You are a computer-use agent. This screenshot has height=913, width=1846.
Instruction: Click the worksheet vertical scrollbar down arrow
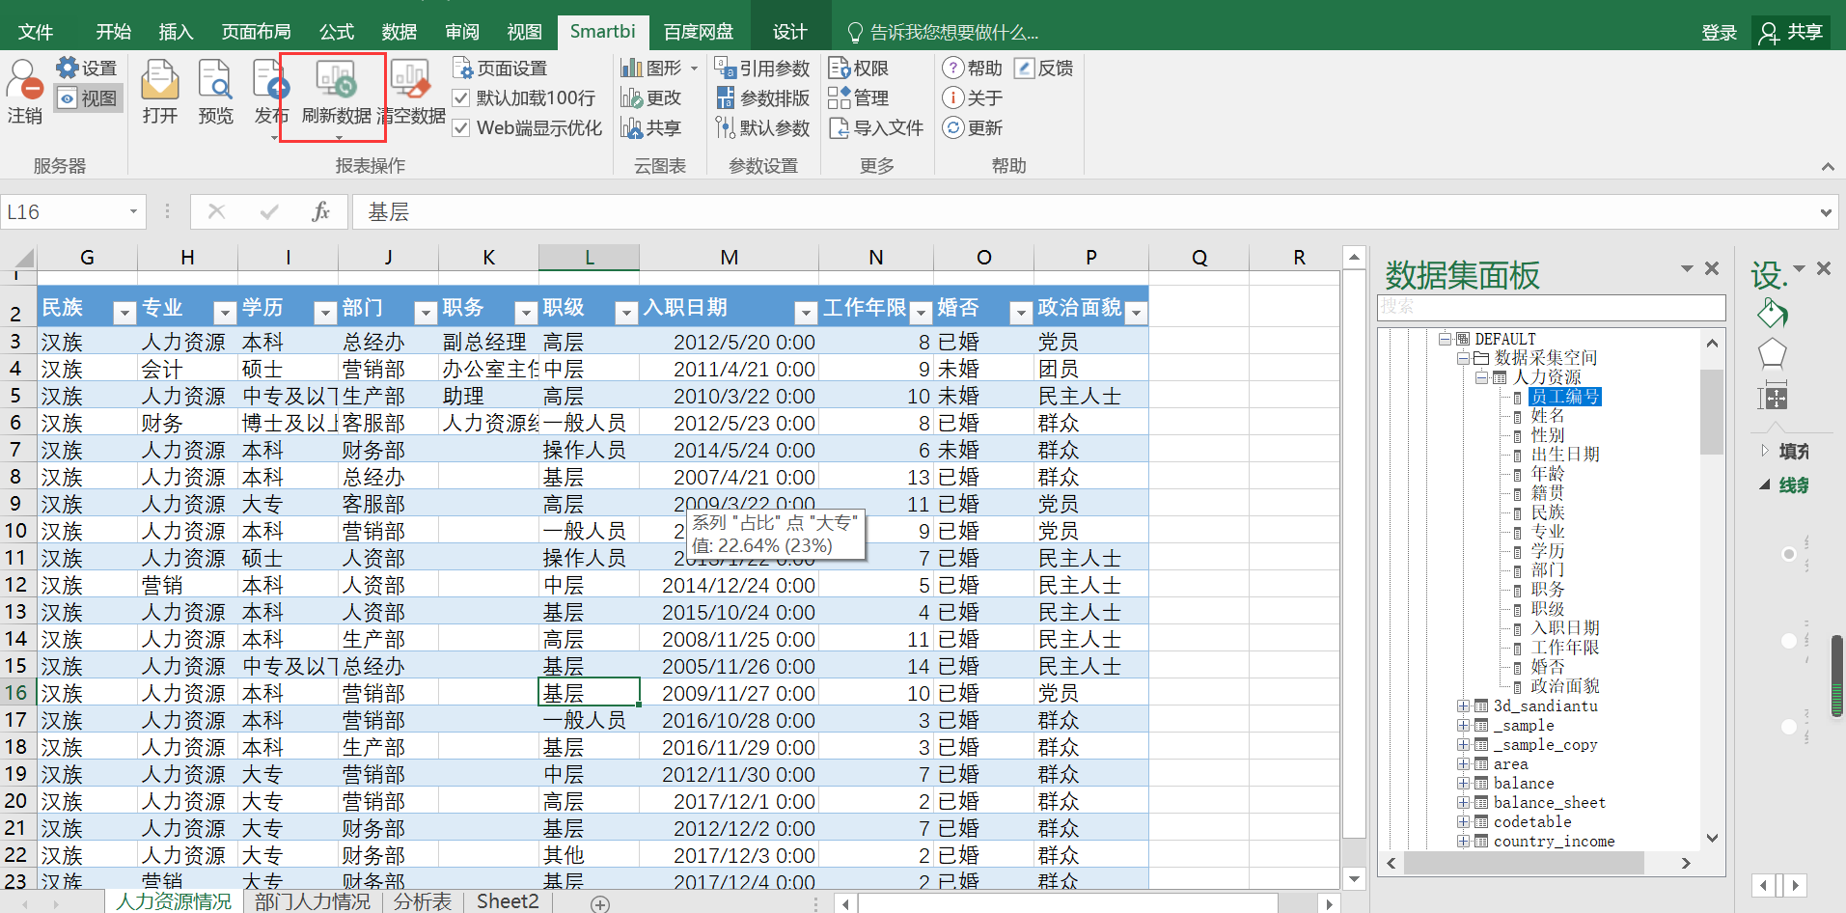click(x=1354, y=878)
